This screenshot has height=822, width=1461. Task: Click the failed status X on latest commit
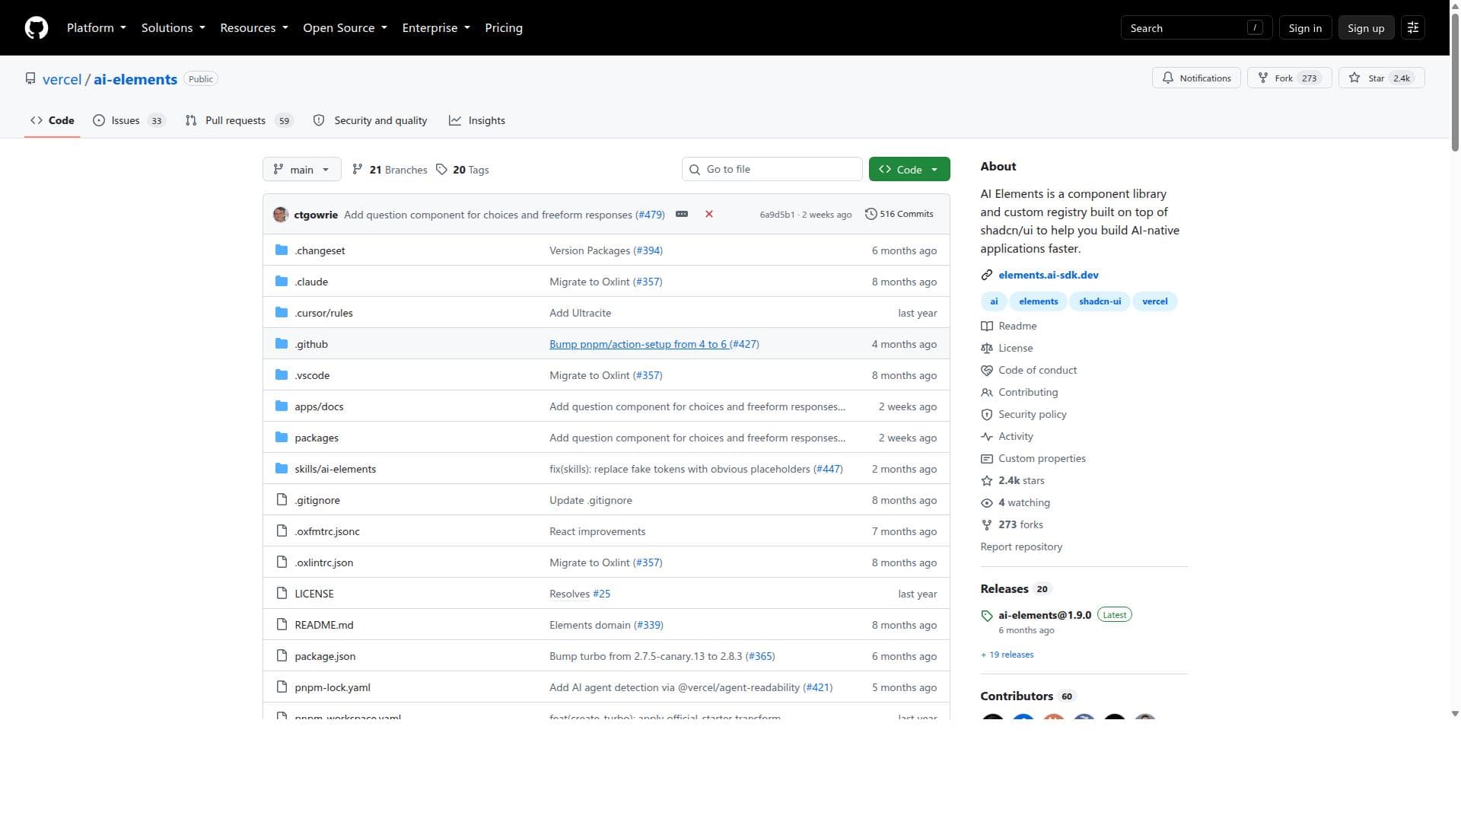click(x=709, y=215)
